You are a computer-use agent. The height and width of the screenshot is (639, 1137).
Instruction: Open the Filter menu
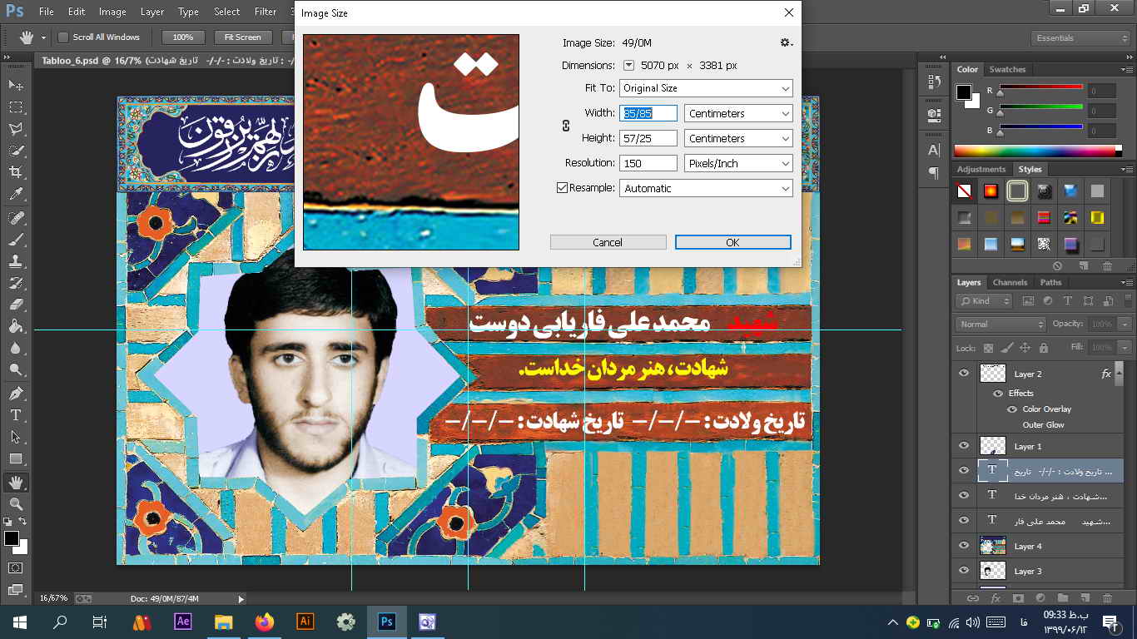pos(266,12)
